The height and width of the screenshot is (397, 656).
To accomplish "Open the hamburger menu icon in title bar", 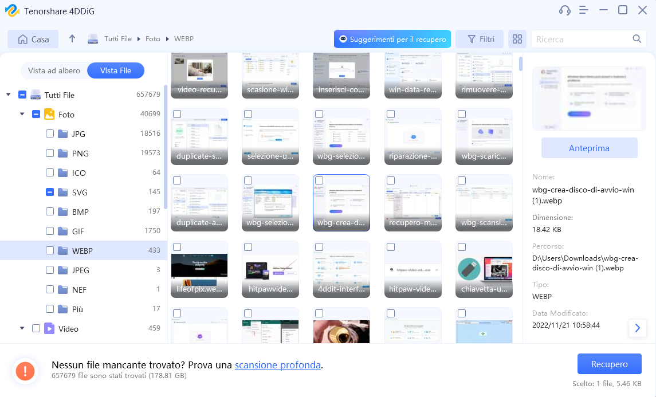I will click(584, 10).
